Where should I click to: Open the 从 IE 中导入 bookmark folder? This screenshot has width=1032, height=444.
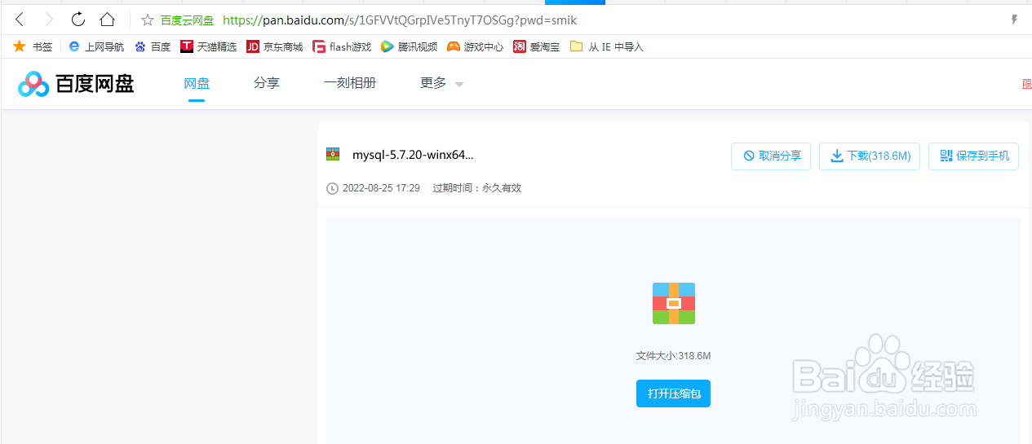click(x=607, y=46)
